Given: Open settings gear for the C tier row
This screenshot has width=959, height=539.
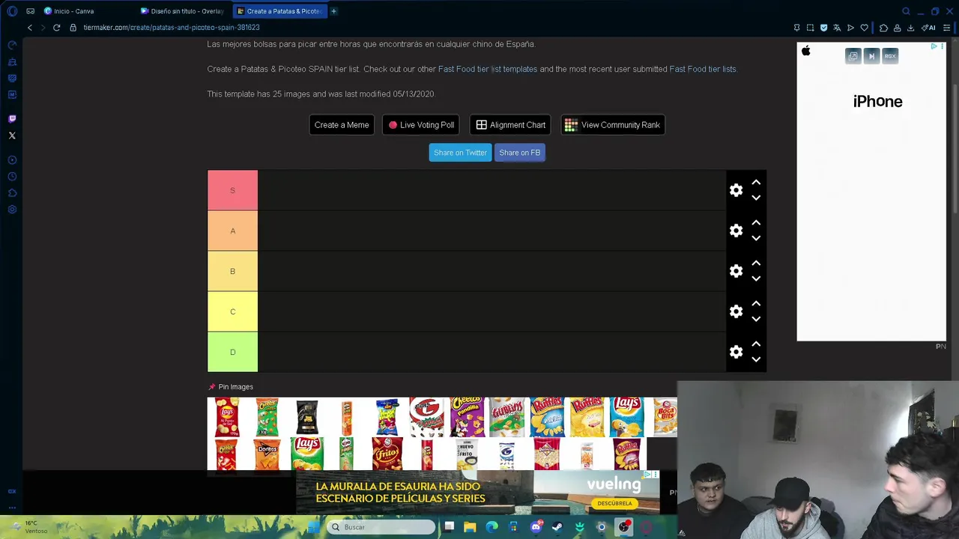Looking at the screenshot, I should tap(736, 311).
